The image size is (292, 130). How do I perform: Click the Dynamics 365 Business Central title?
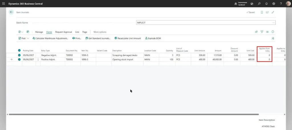click(x=25, y=4)
